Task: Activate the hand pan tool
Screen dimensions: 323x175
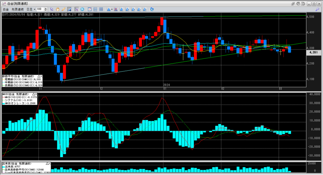Action: pyautogui.click(x=57, y=9)
